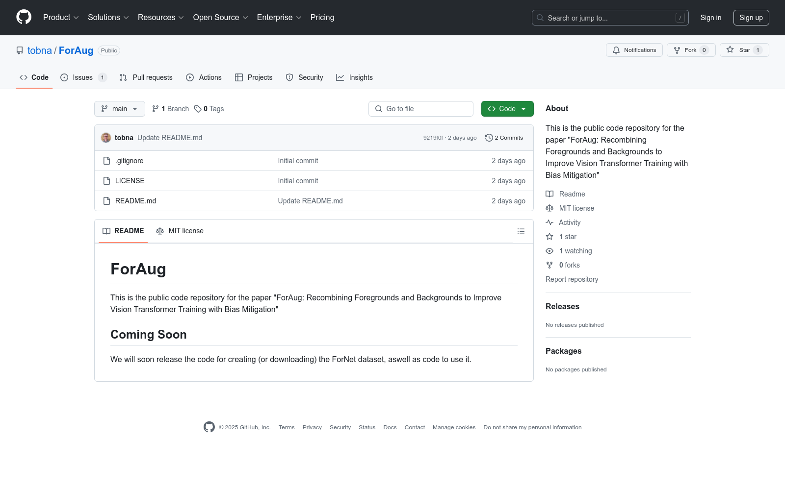The image size is (785, 490).
Task: Open the Packages section heading
Action: pyautogui.click(x=563, y=351)
